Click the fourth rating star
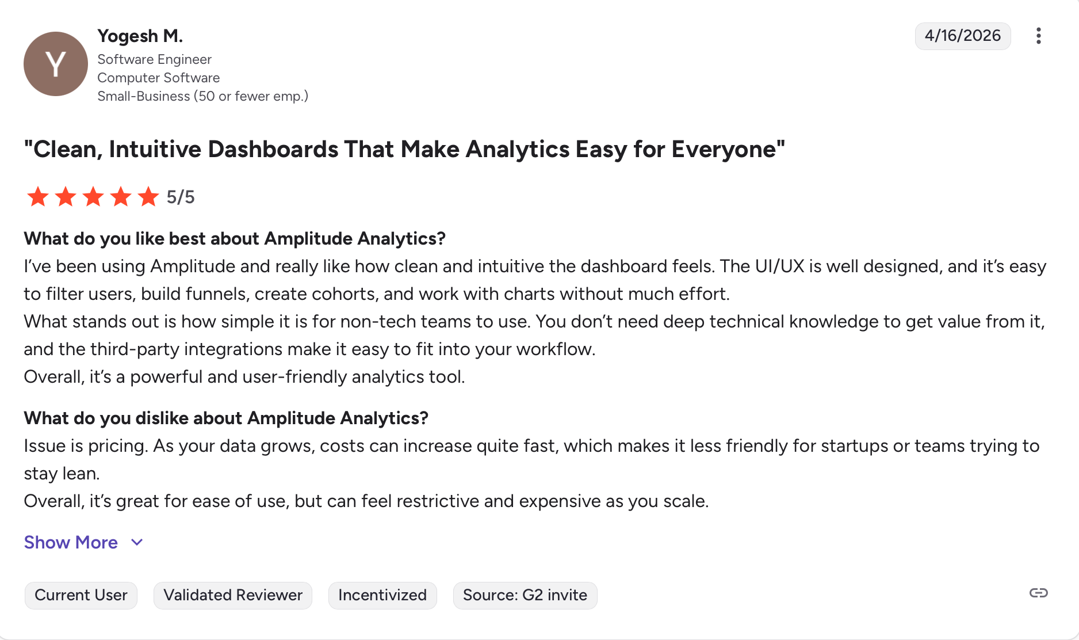The image size is (1079, 640). [121, 197]
